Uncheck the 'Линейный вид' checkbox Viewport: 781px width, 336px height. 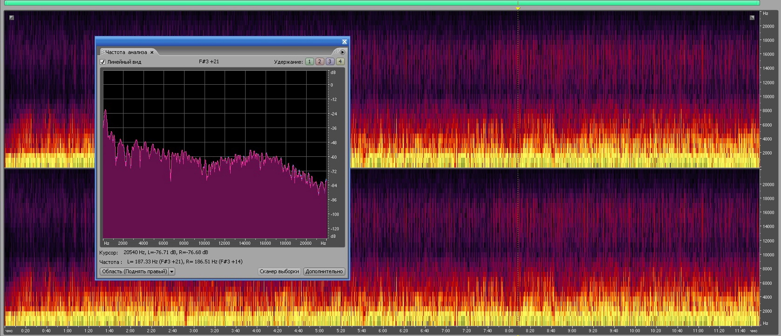103,62
